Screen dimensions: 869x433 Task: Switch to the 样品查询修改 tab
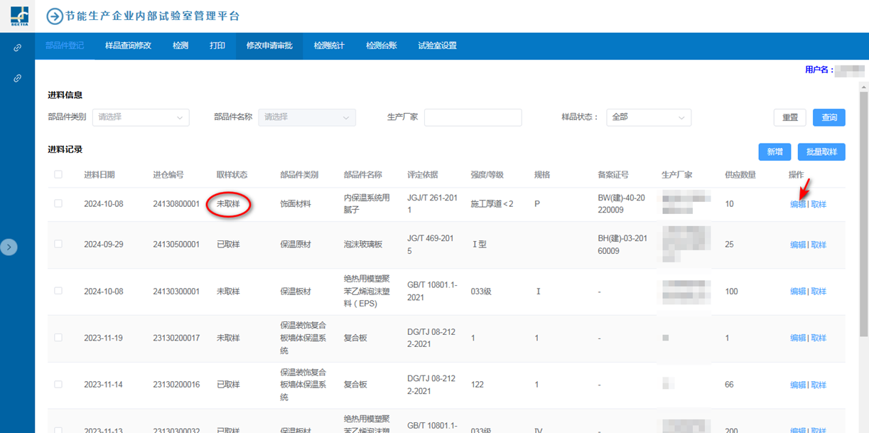128,46
